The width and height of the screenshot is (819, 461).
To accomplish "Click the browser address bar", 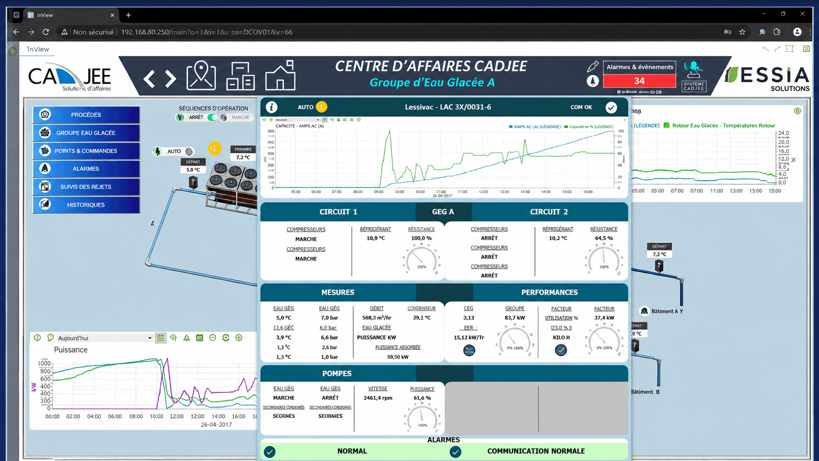I will tap(387, 32).
